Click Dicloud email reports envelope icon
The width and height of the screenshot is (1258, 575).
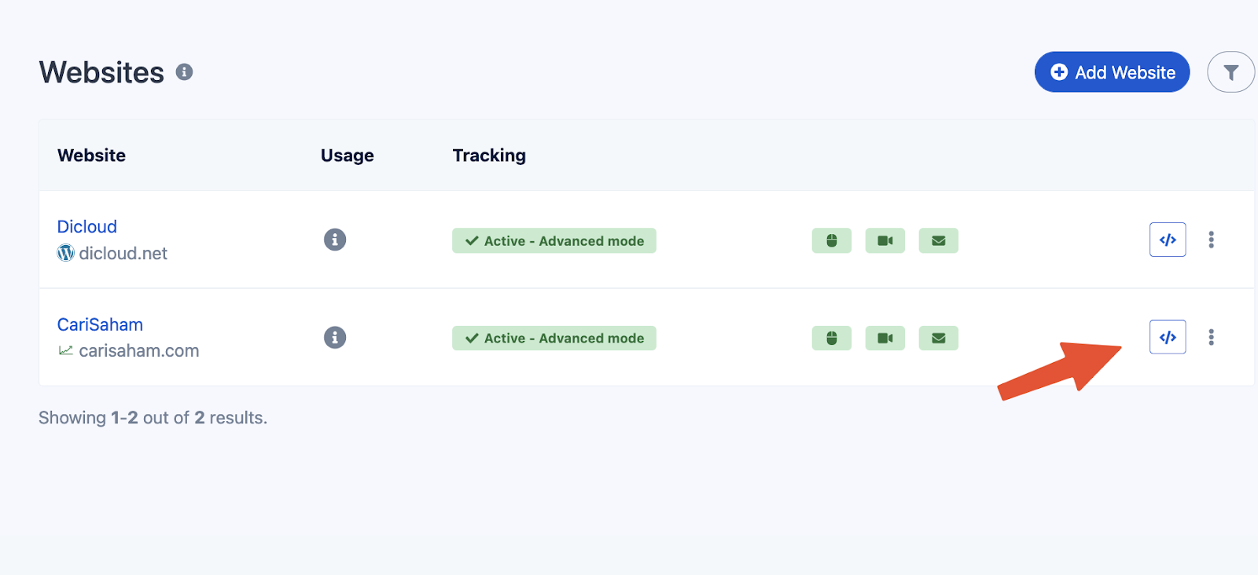(938, 240)
